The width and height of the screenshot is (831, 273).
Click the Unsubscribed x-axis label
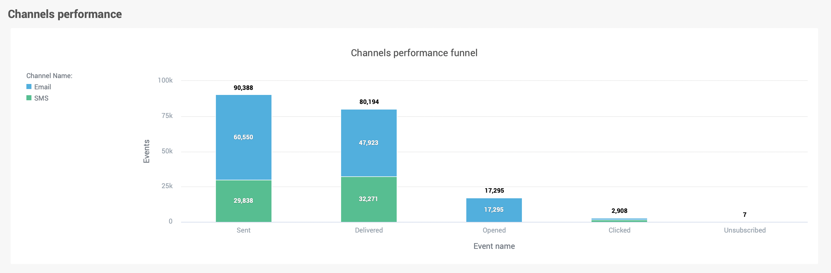pos(744,230)
